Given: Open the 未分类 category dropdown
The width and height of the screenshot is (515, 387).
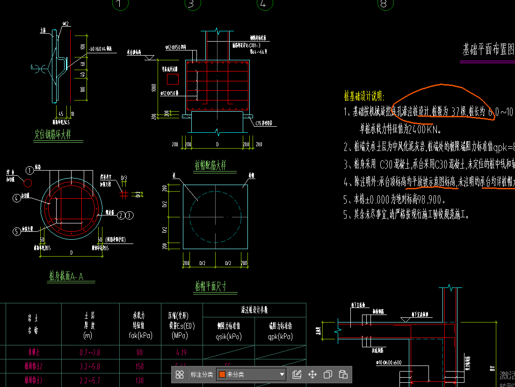Looking at the screenshot, I should coord(251,374).
